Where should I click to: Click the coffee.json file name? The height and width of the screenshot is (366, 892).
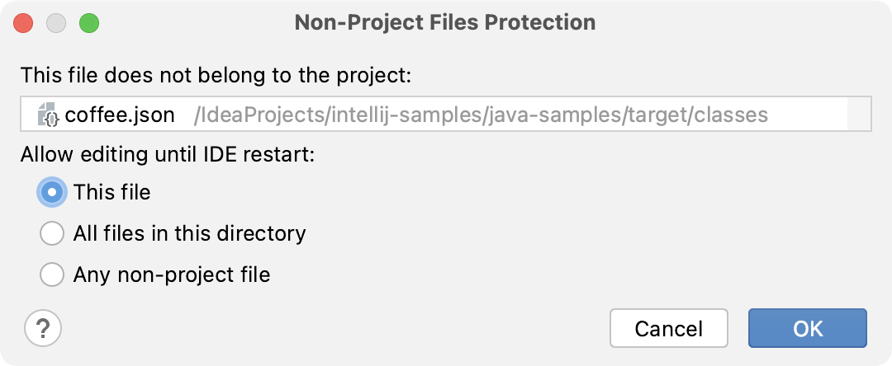(x=120, y=115)
